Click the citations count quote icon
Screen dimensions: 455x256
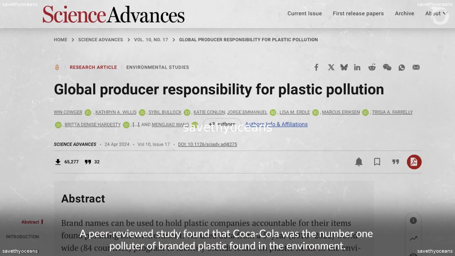pyautogui.click(x=88, y=162)
